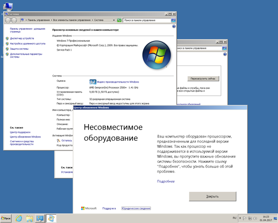Open Windows Explorer folder icon on taskbar

pos(30,217)
